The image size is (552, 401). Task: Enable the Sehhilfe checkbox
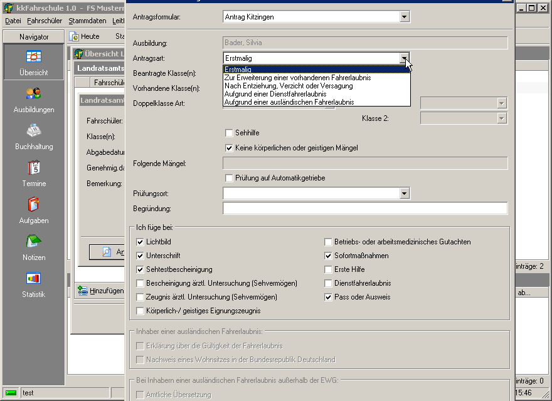tap(229, 133)
